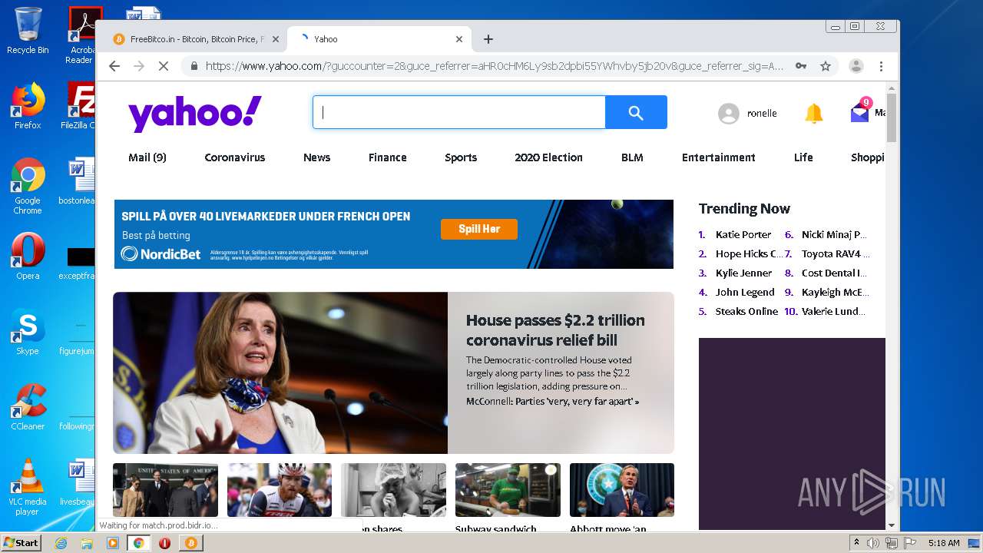The width and height of the screenshot is (983, 553).
Task: Open the Chrome profile avatar icon
Action: (x=856, y=66)
